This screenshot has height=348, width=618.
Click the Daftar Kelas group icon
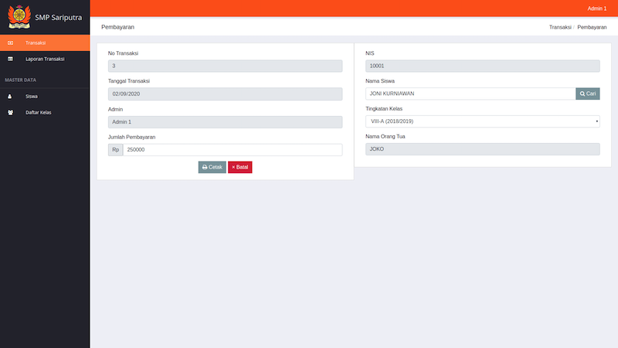tap(10, 112)
